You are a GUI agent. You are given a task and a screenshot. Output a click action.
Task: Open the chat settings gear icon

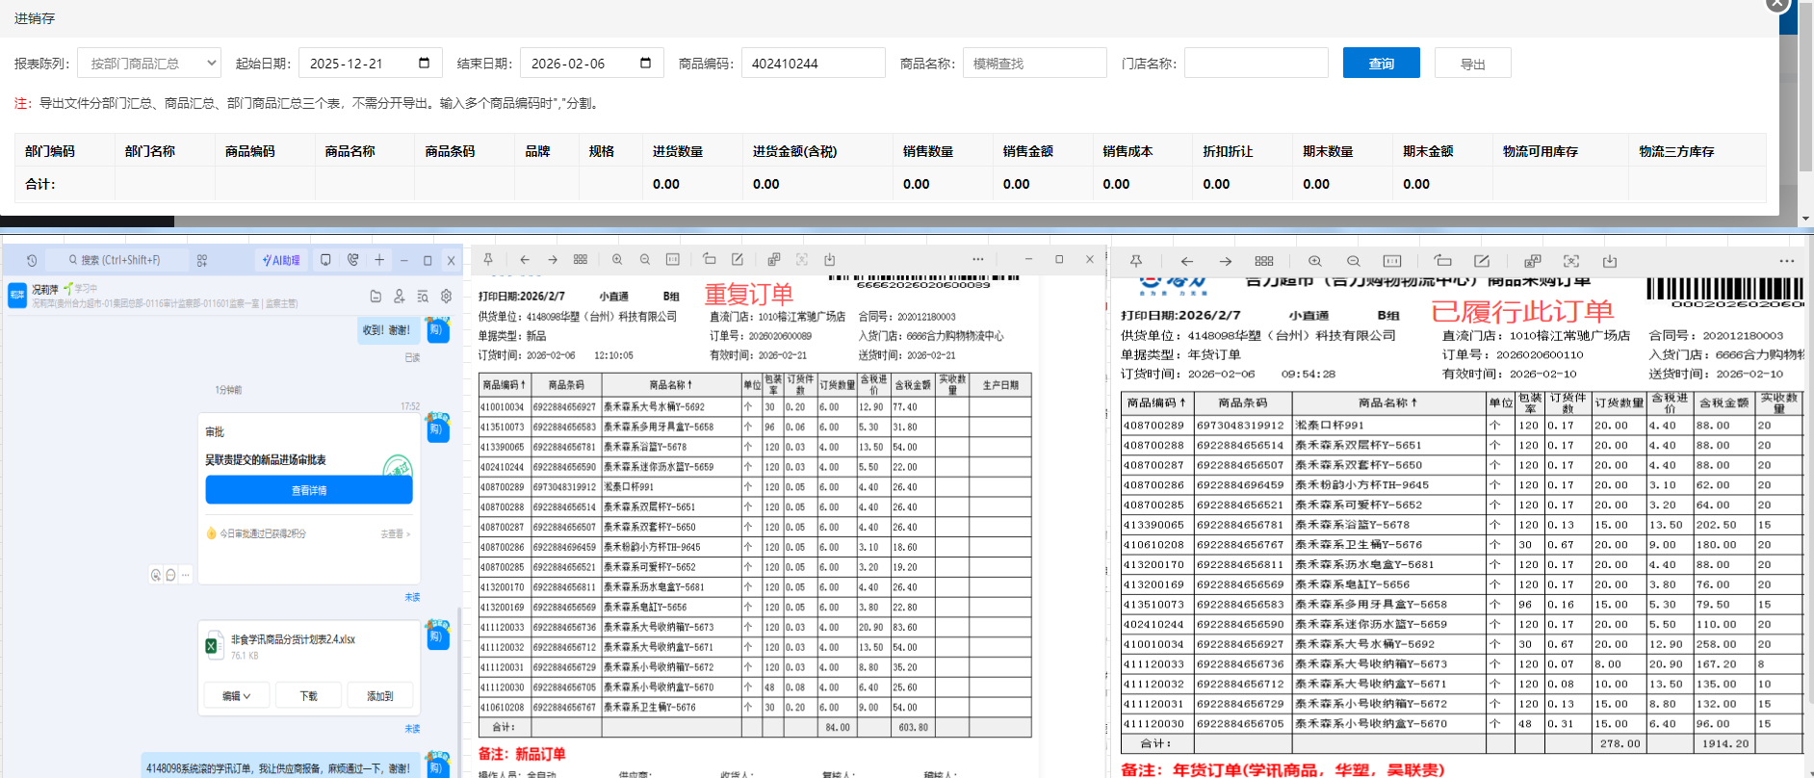(x=446, y=297)
